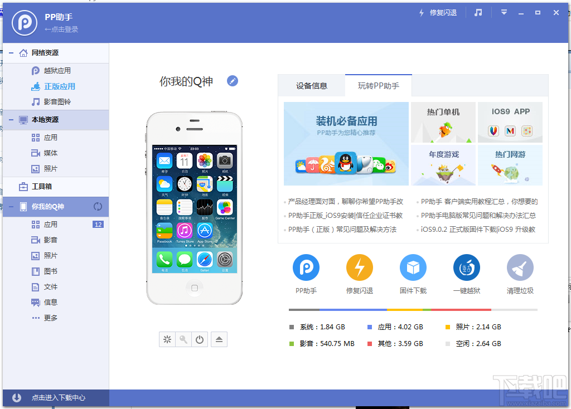Click the 应用：4.02 GB legend entry

[395, 327]
